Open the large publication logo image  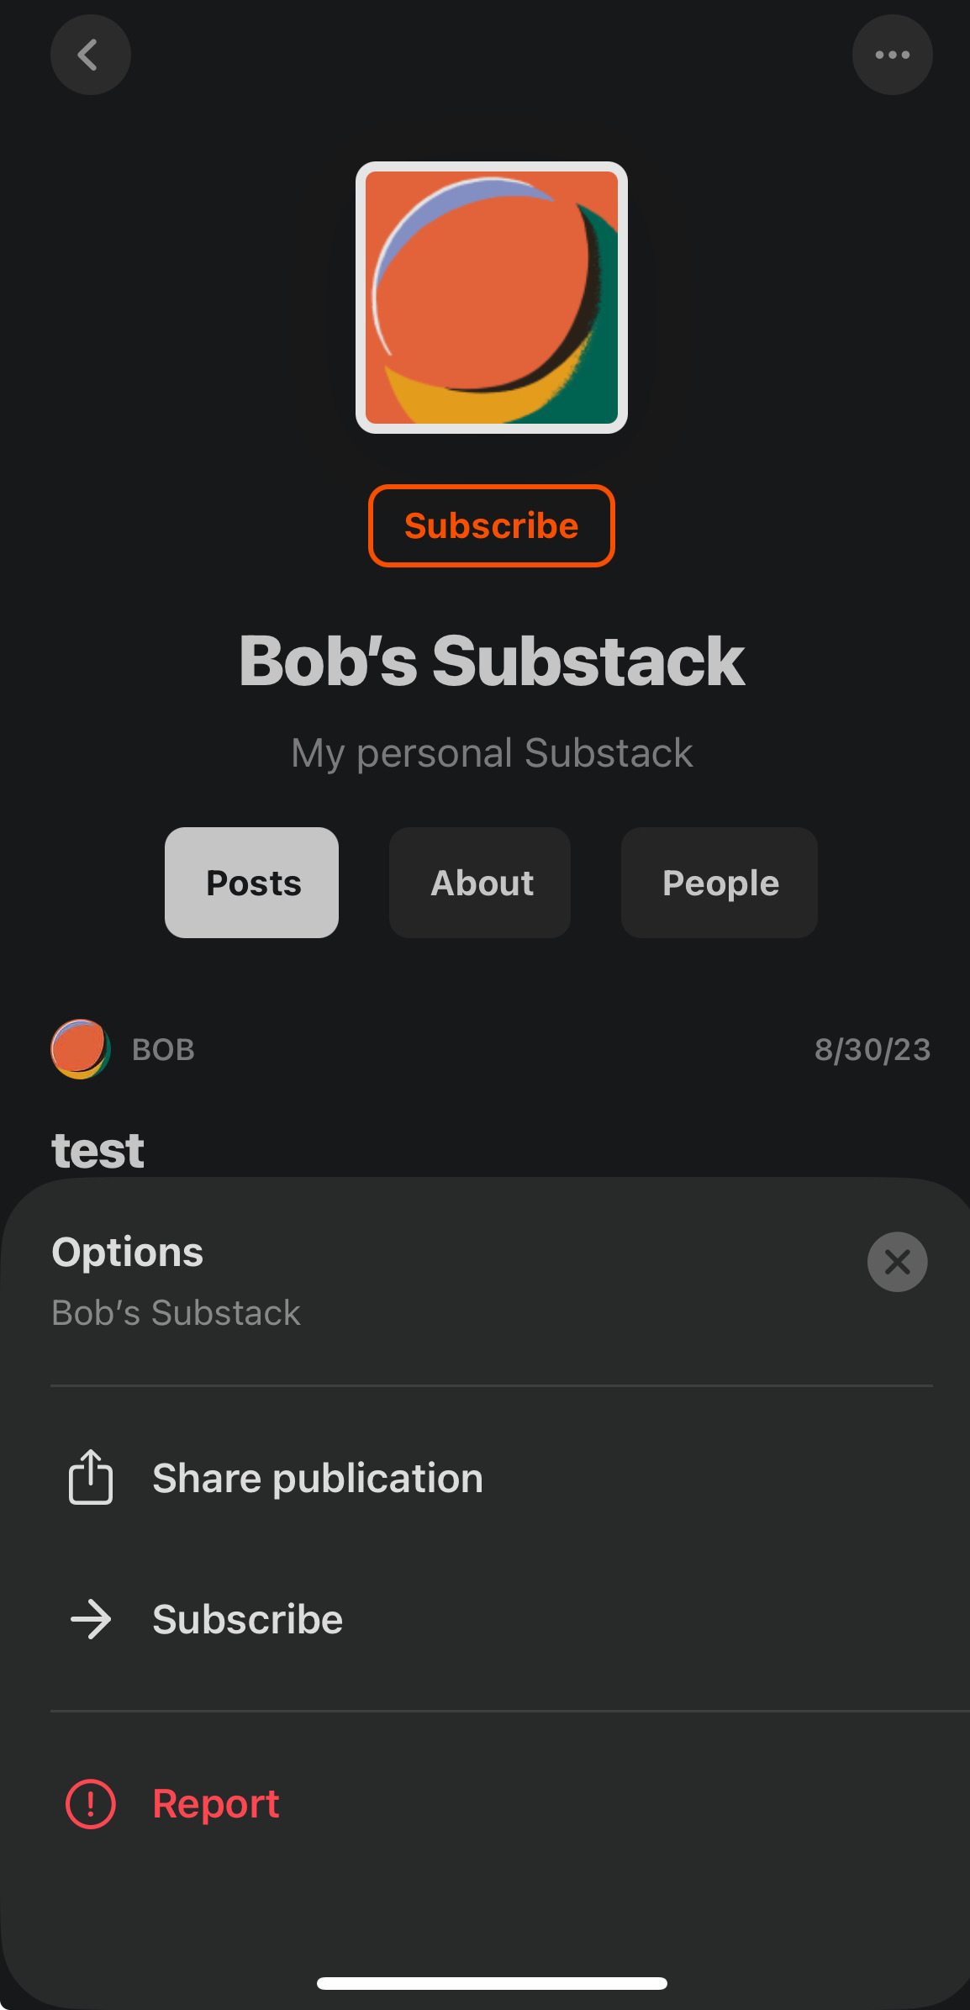point(492,298)
